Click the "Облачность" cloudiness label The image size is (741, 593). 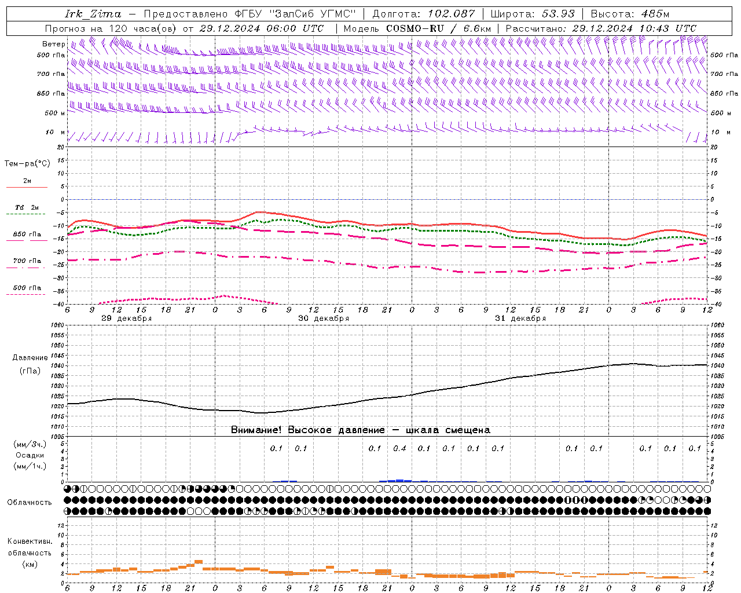click(30, 503)
